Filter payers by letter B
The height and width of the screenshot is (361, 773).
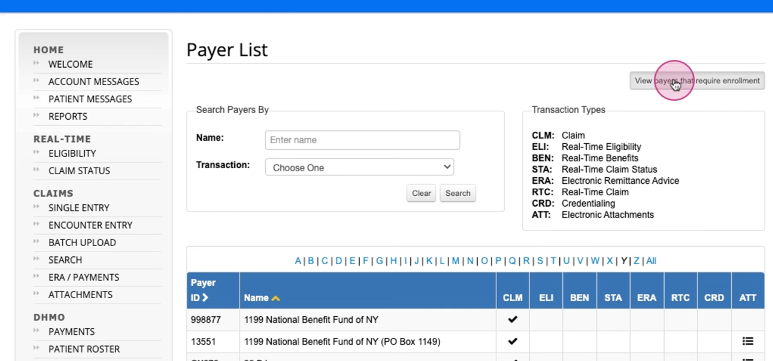tap(311, 261)
